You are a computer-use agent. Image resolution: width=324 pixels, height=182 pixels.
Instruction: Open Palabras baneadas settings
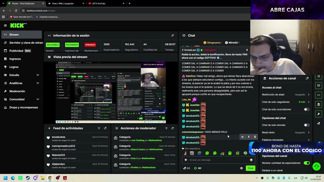pos(286,140)
